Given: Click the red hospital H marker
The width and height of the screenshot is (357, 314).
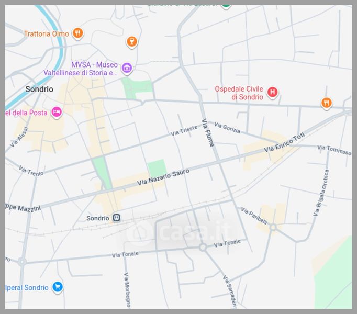Looking at the screenshot, I should (x=272, y=93).
